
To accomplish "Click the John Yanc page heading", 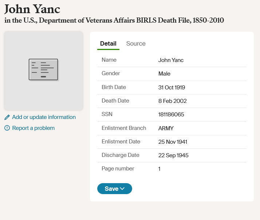I will coord(32,9).
